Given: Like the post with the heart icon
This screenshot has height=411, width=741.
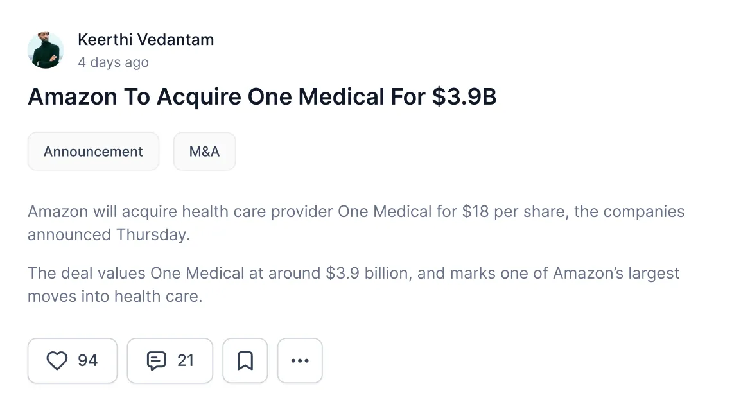Looking at the screenshot, I should coord(57,361).
